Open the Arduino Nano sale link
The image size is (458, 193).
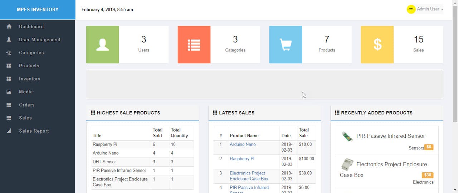pyautogui.click(x=243, y=144)
